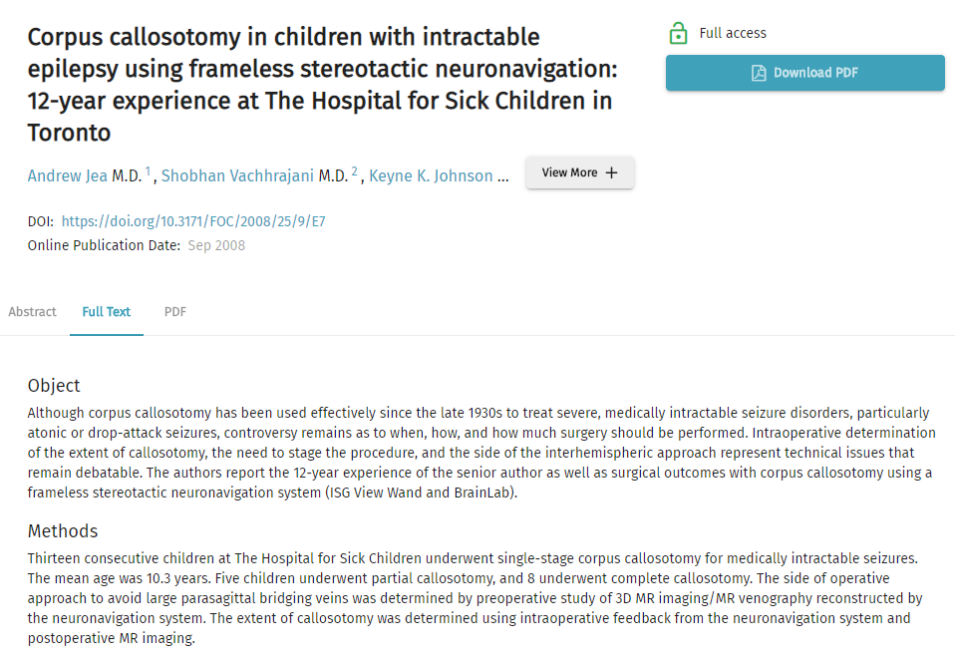Open the PDF tab
The height and width of the screenshot is (661, 955).
175,312
